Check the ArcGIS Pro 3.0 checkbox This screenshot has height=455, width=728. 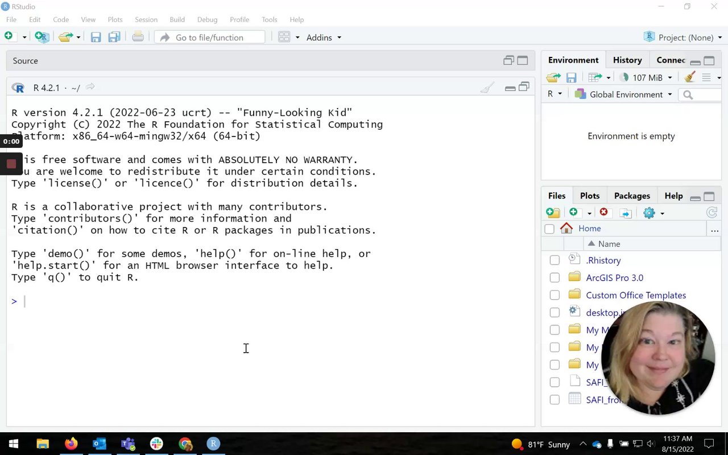coord(555,278)
